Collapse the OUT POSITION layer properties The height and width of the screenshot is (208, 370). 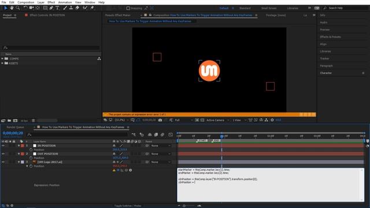click(x=19, y=154)
